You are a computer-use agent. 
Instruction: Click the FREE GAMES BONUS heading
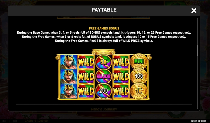pyautogui.click(x=104, y=28)
